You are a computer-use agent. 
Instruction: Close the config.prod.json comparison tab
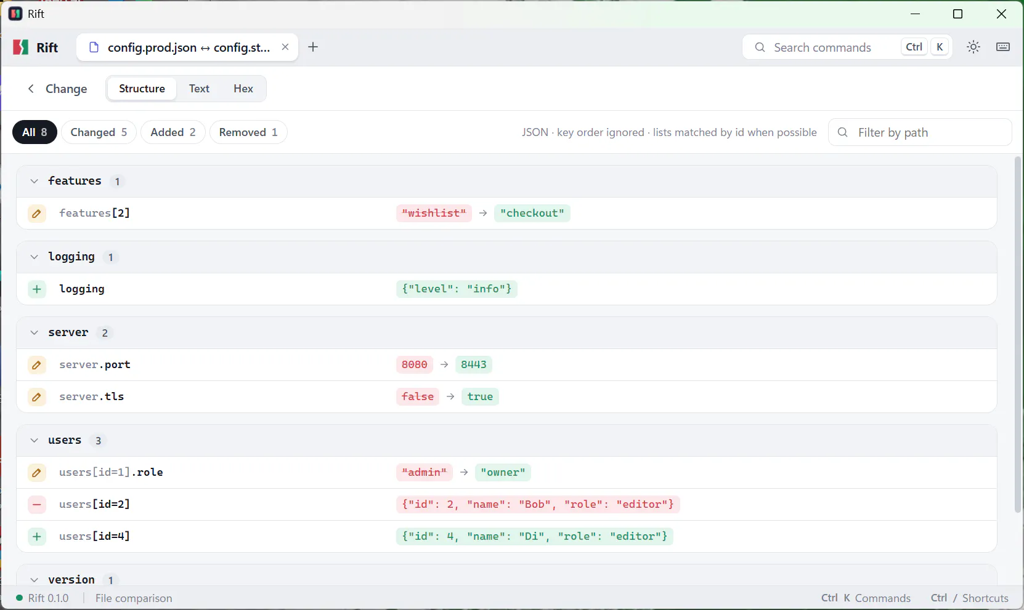pos(285,47)
